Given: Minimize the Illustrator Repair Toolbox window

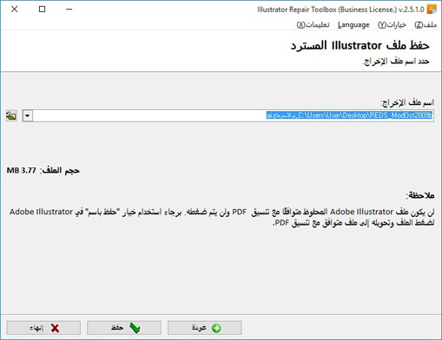Looking at the screenshot, I should 69,10.
